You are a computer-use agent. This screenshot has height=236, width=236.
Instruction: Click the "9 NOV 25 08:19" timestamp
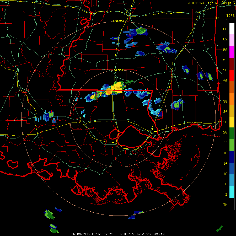(x=149, y=234)
